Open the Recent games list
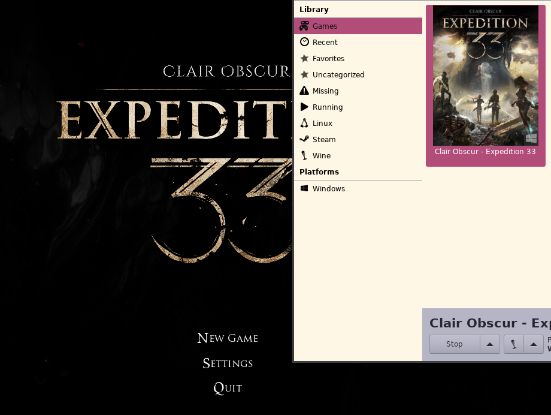551x415 pixels. [358, 42]
